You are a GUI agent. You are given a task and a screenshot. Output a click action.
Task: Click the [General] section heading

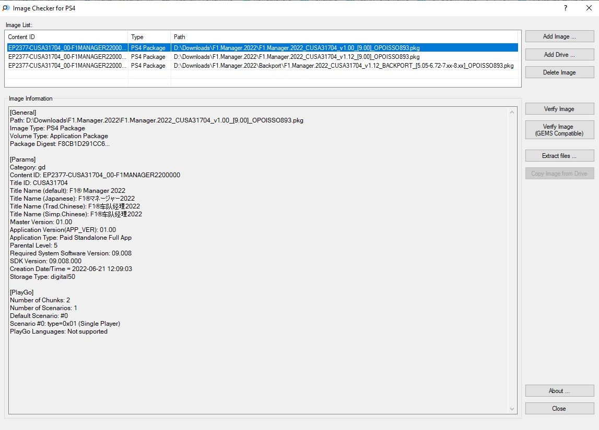tap(23, 113)
